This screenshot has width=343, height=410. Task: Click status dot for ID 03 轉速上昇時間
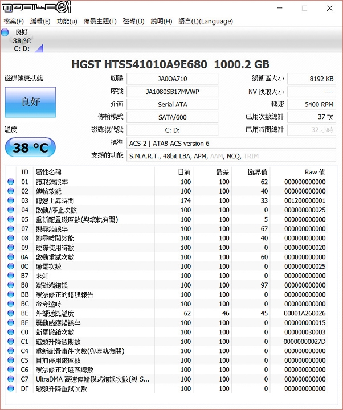(11, 200)
